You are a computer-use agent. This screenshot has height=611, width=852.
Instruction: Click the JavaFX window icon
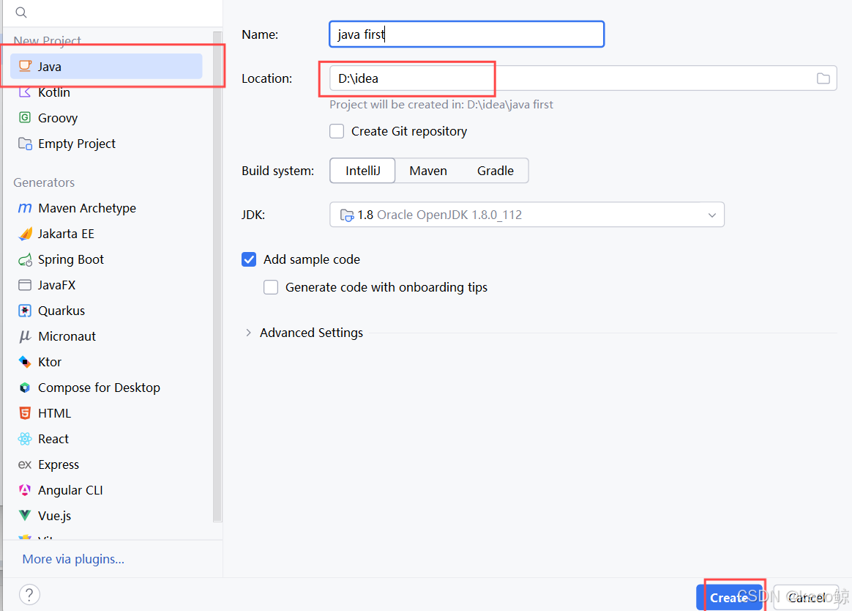tap(25, 285)
